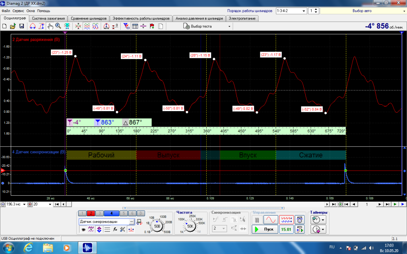Toggle the blue channel 4 button

click(x=111, y=213)
